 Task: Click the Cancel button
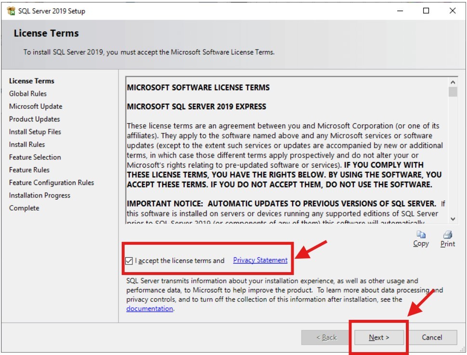tap(433, 338)
